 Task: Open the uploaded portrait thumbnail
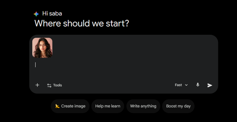(x=42, y=47)
